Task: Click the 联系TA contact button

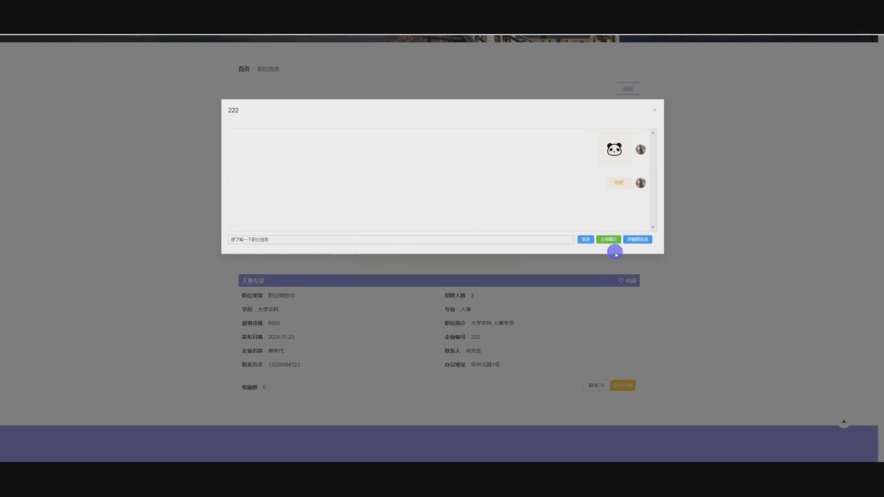Action: tap(596, 386)
